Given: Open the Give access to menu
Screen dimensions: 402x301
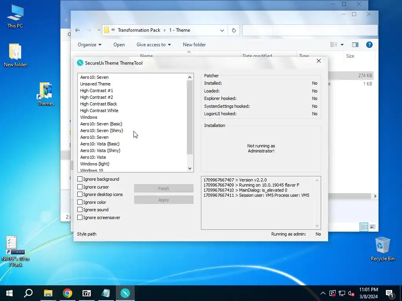Looking at the screenshot, I should click(153, 45).
